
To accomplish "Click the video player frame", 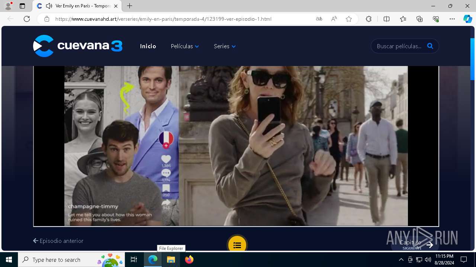I will pyautogui.click(x=236, y=146).
